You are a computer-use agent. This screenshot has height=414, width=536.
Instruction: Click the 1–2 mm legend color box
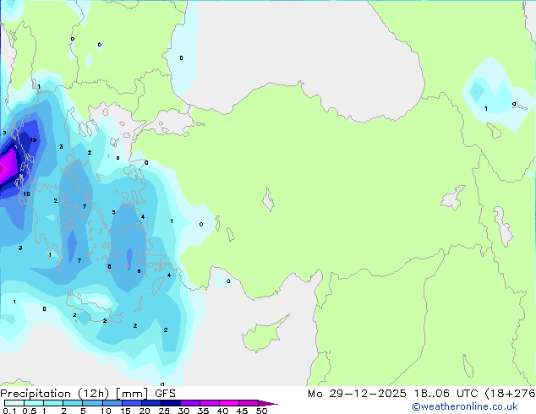click(53, 403)
